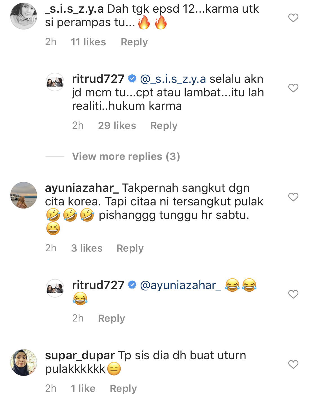The width and height of the screenshot is (317, 397).
Task: Reply to _s.i.s_z.y.a's comment
Action: pos(134,42)
